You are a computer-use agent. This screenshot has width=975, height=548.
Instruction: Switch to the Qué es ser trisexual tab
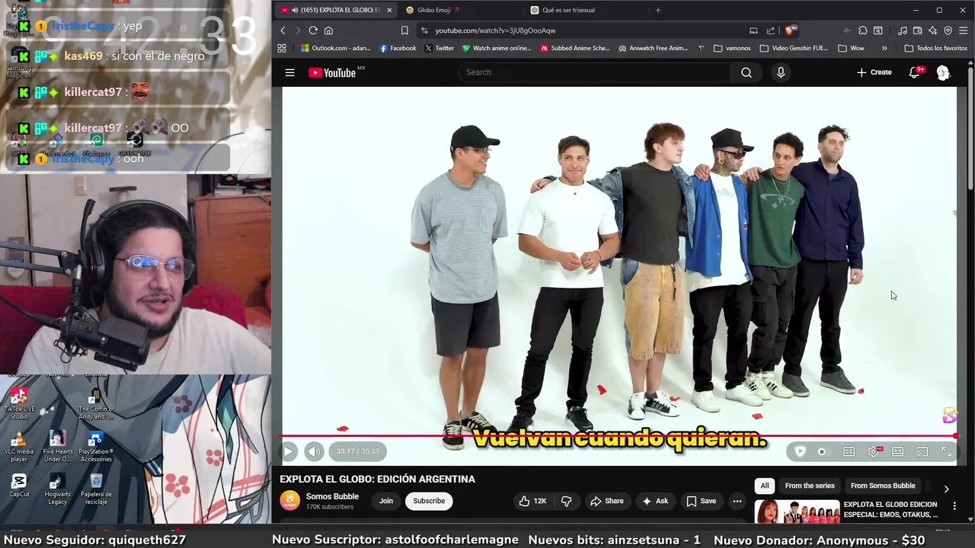tap(568, 10)
